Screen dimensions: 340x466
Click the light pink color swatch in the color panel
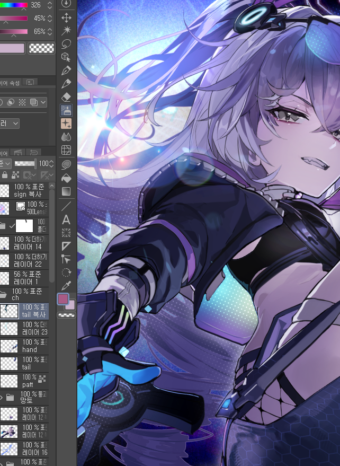(12, 48)
